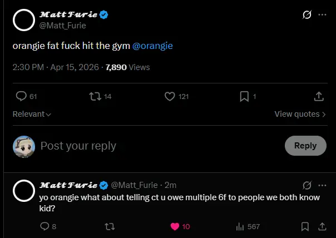
Task: Bookmark the main post
Action: point(244,96)
